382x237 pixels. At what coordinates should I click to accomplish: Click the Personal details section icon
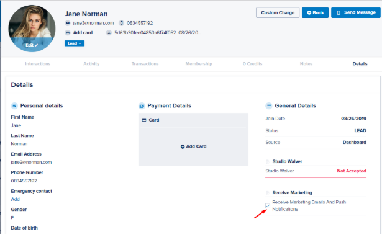pos(14,106)
